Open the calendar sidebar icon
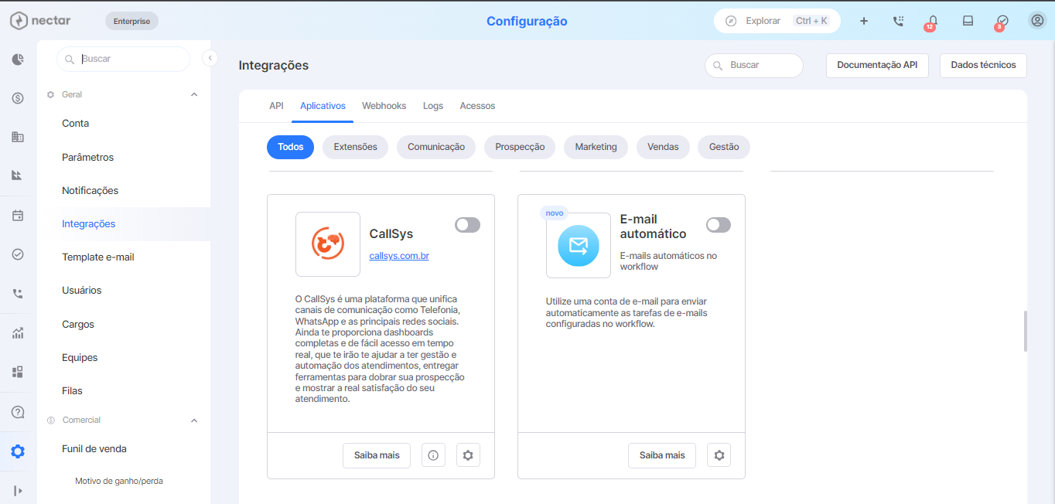 coord(18,216)
